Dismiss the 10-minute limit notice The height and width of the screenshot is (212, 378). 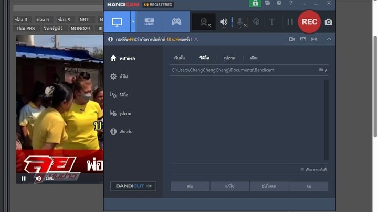pyautogui.click(x=196, y=39)
